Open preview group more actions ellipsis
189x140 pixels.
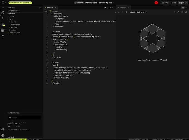pos(186,8)
